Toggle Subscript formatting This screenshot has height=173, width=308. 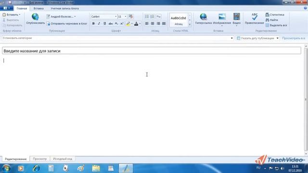[116, 24]
